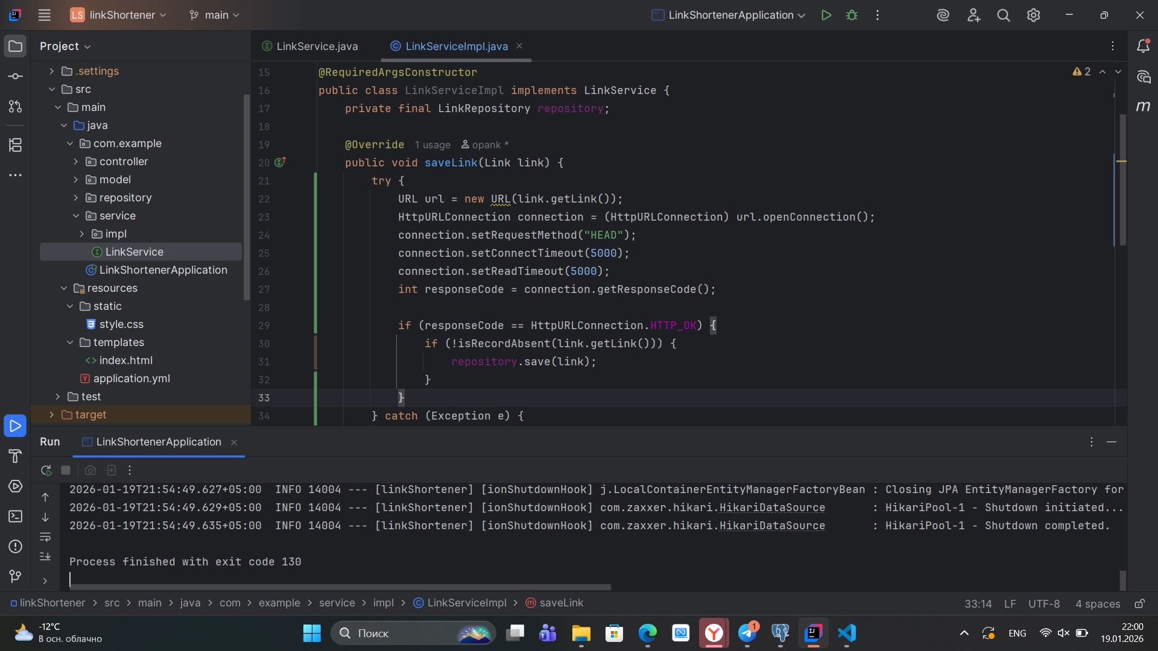Open the Search Everywhere magnifier
1158x651 pixels.
pyautogui.click(x=1003, y=15)
